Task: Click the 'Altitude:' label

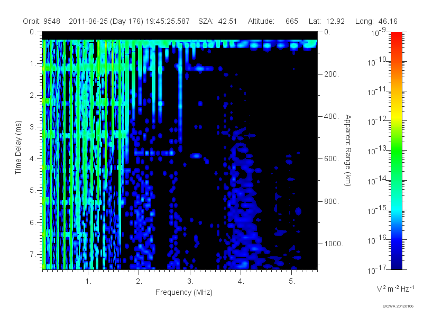Action: click(261, 21)
